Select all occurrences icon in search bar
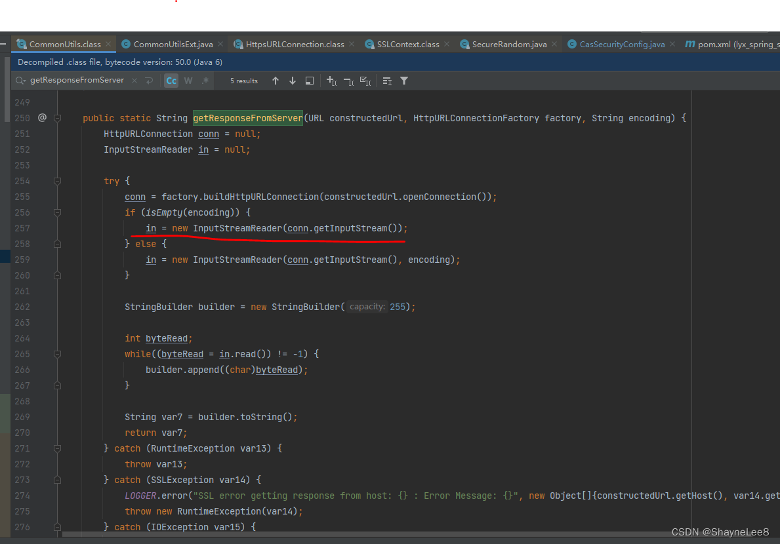The image size is (780, 544). (x=365, y=81)
